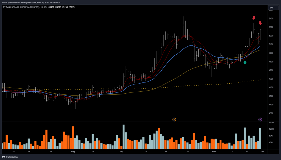Click the orange dollar dividend marker icon

click(174, 119)
